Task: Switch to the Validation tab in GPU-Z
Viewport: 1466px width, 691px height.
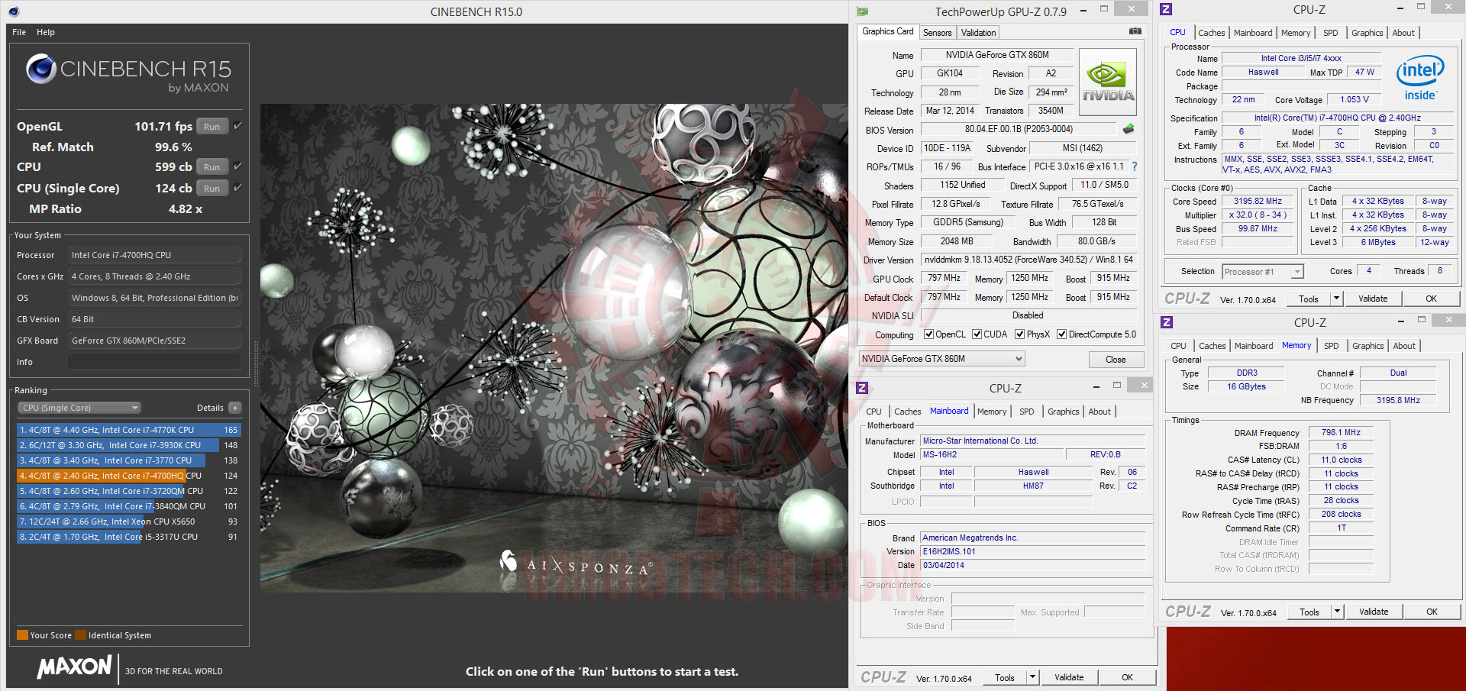Action: click(978, 33)
